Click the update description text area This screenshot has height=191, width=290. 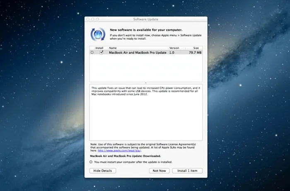(x=146, y=112)
